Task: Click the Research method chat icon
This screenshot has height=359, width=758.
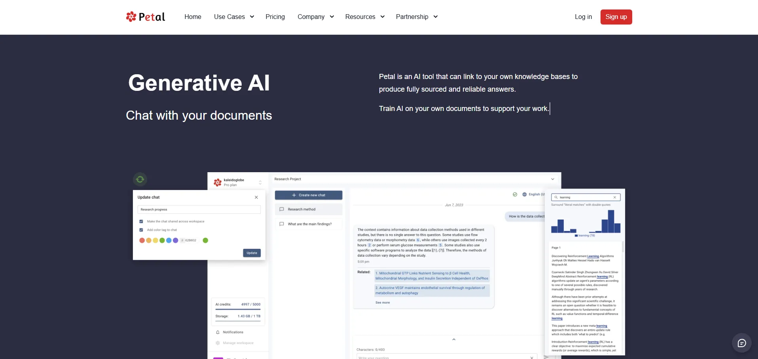Action: coord(282,209)
